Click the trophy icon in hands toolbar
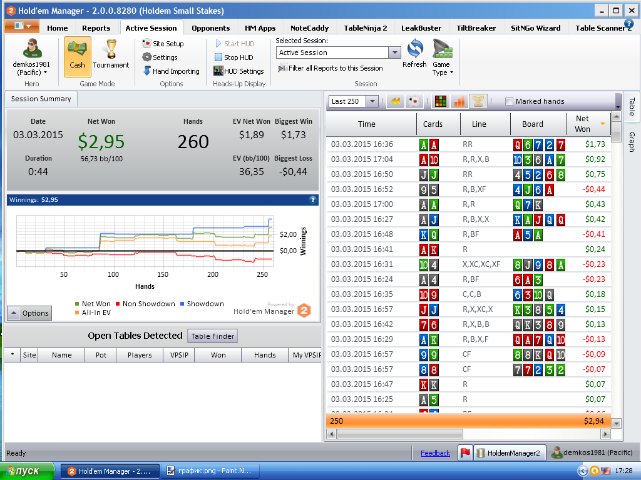Screen dimensions: 641x480 click(478, 101)
